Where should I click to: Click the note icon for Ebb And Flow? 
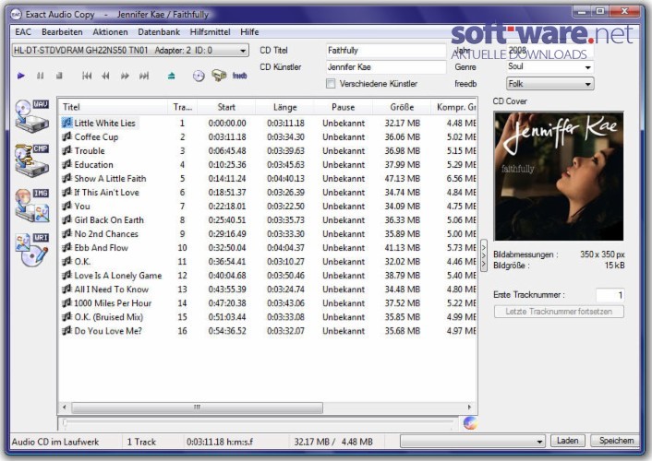(x=66, y=247)
